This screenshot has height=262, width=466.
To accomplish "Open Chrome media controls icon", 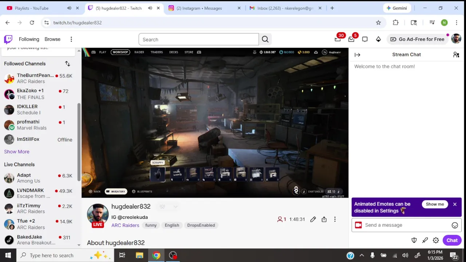I will [432, 23].
